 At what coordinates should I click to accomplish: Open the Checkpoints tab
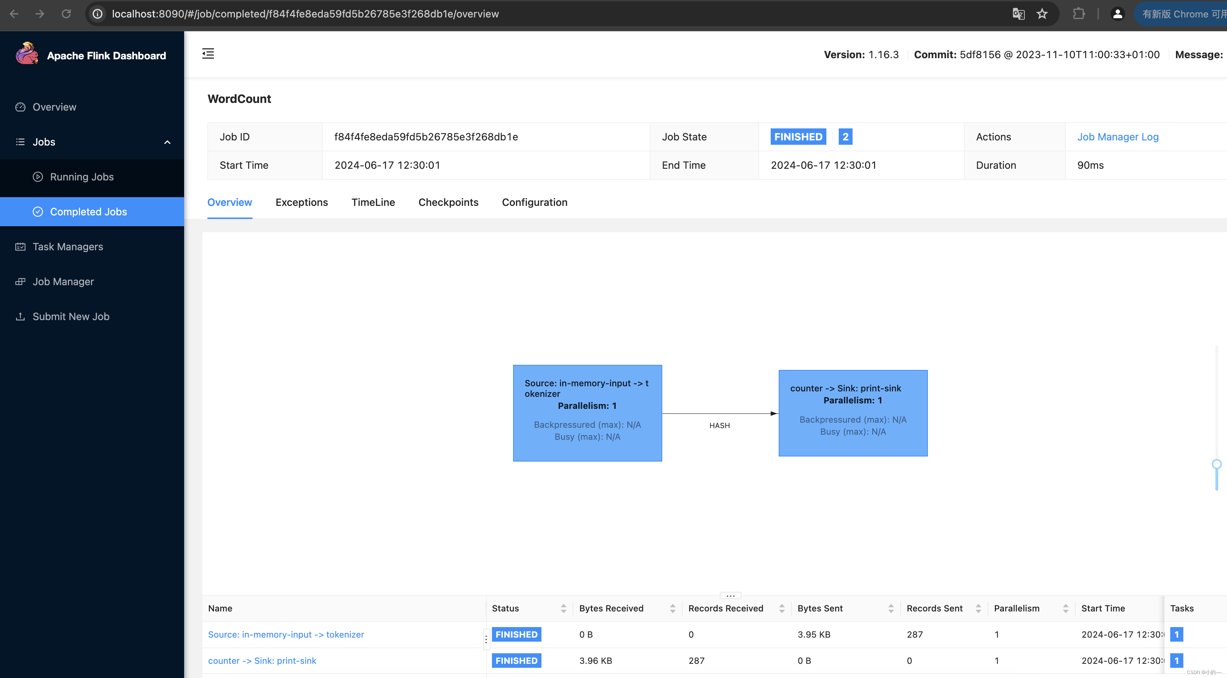[x=448, y=202]
